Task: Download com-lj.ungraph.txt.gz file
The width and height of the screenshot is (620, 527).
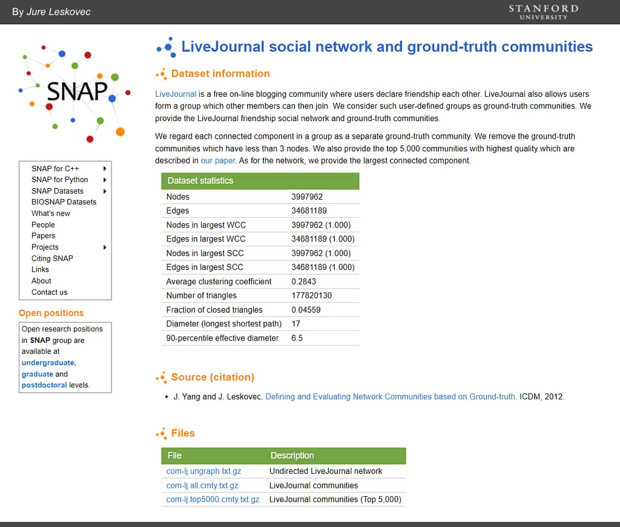Action: pyautogui.click(x=203, y=471)
